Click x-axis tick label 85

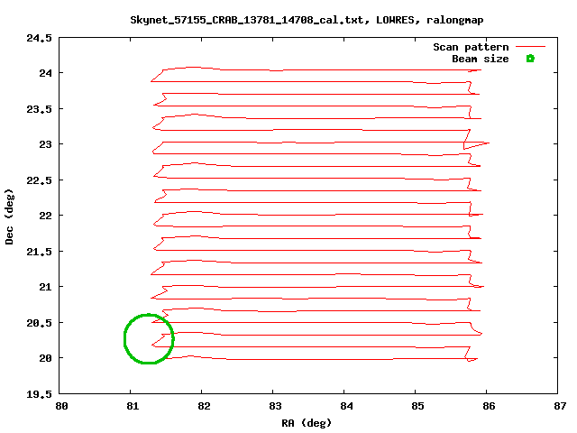417,406
